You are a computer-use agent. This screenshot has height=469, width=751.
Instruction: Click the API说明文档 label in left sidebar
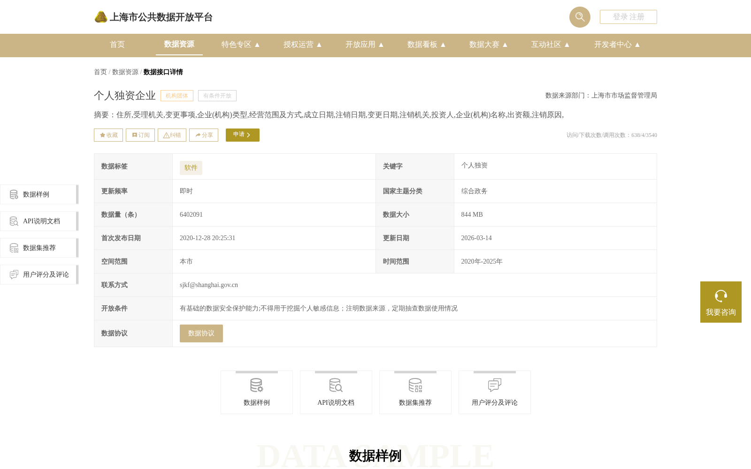pos(41,221)
